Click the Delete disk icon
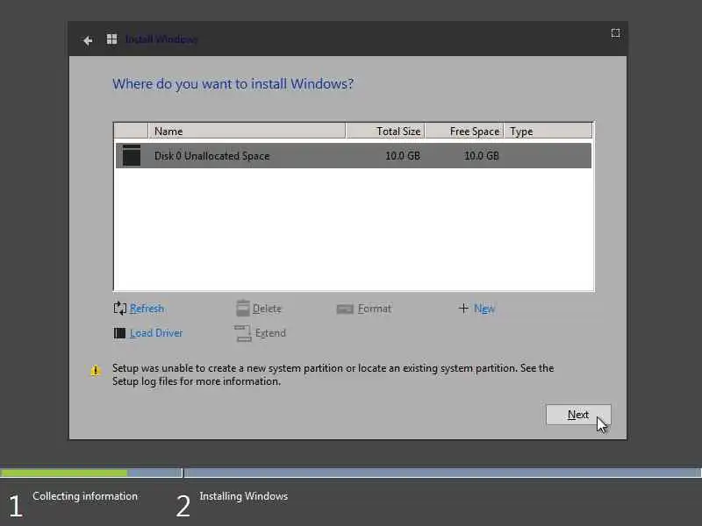The height and width of the screenshot is (526, 702). (243, 309)
